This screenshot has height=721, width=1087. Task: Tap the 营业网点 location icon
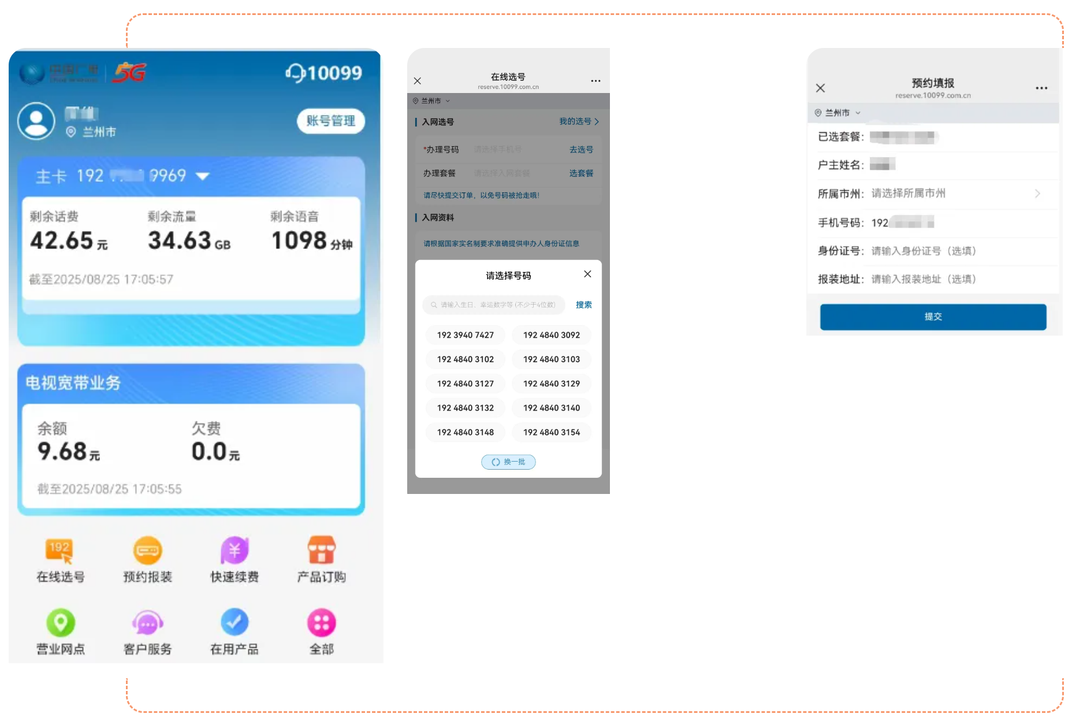click(60, 623)
